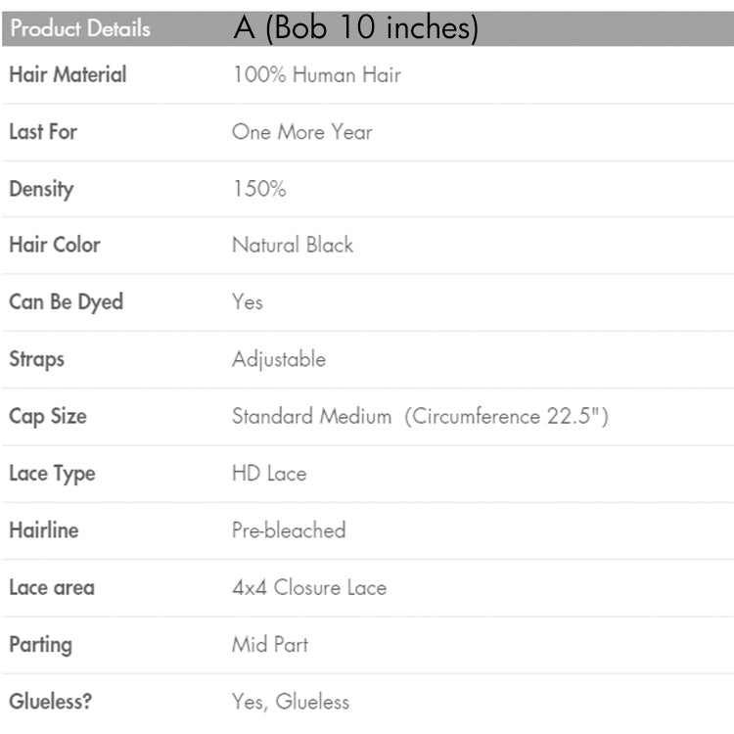The image size is (734, 734).
Task: Select the "100% Human Hair" value
Action: 316,74
